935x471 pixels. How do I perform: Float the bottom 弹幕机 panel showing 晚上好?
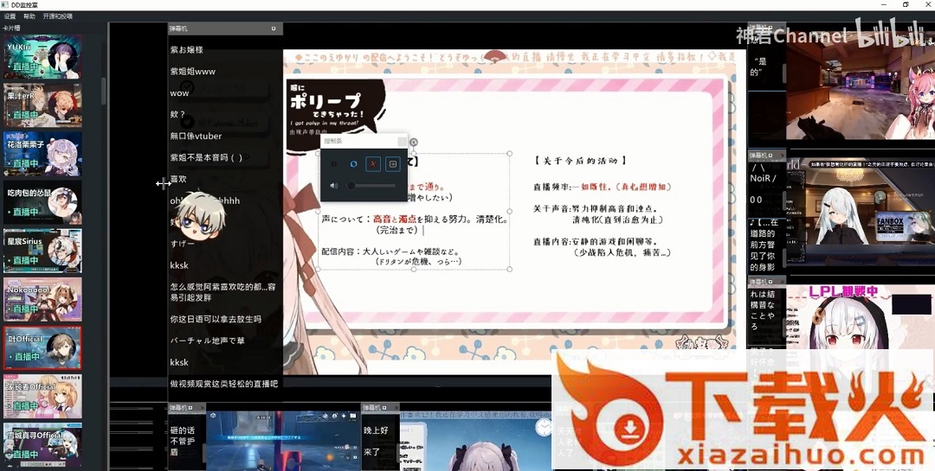coord(384,408)
